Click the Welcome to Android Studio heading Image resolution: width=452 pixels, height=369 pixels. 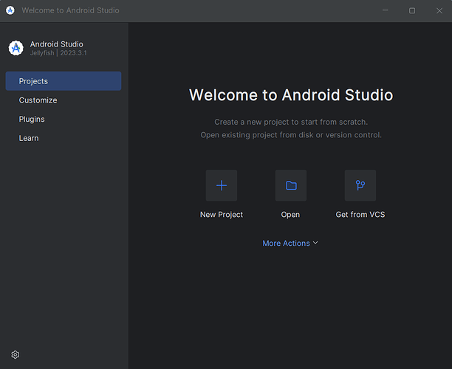pyautogui.click(x=291, y=95)
